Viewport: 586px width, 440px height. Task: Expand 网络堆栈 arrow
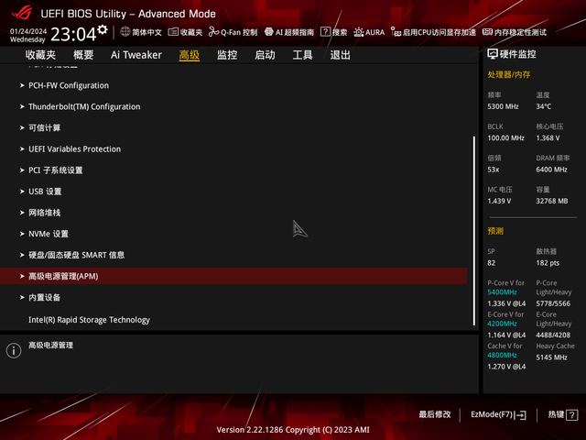22,213
